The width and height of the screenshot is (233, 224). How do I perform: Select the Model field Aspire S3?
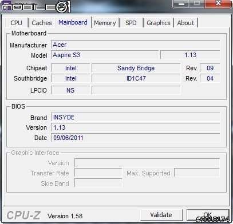(105, 55)
